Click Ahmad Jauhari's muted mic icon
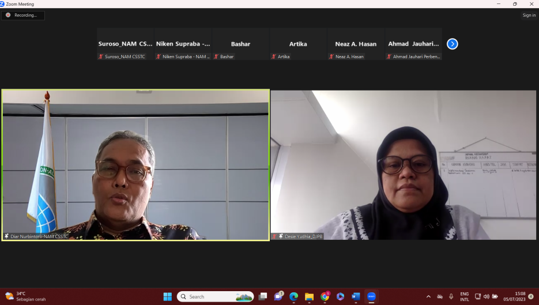 tap(389, 57)
